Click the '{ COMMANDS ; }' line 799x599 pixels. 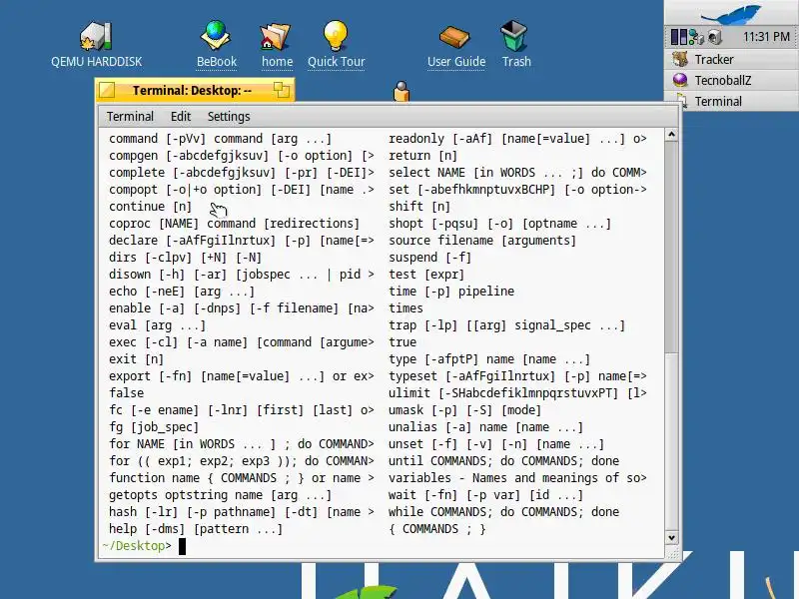(436, 529)
